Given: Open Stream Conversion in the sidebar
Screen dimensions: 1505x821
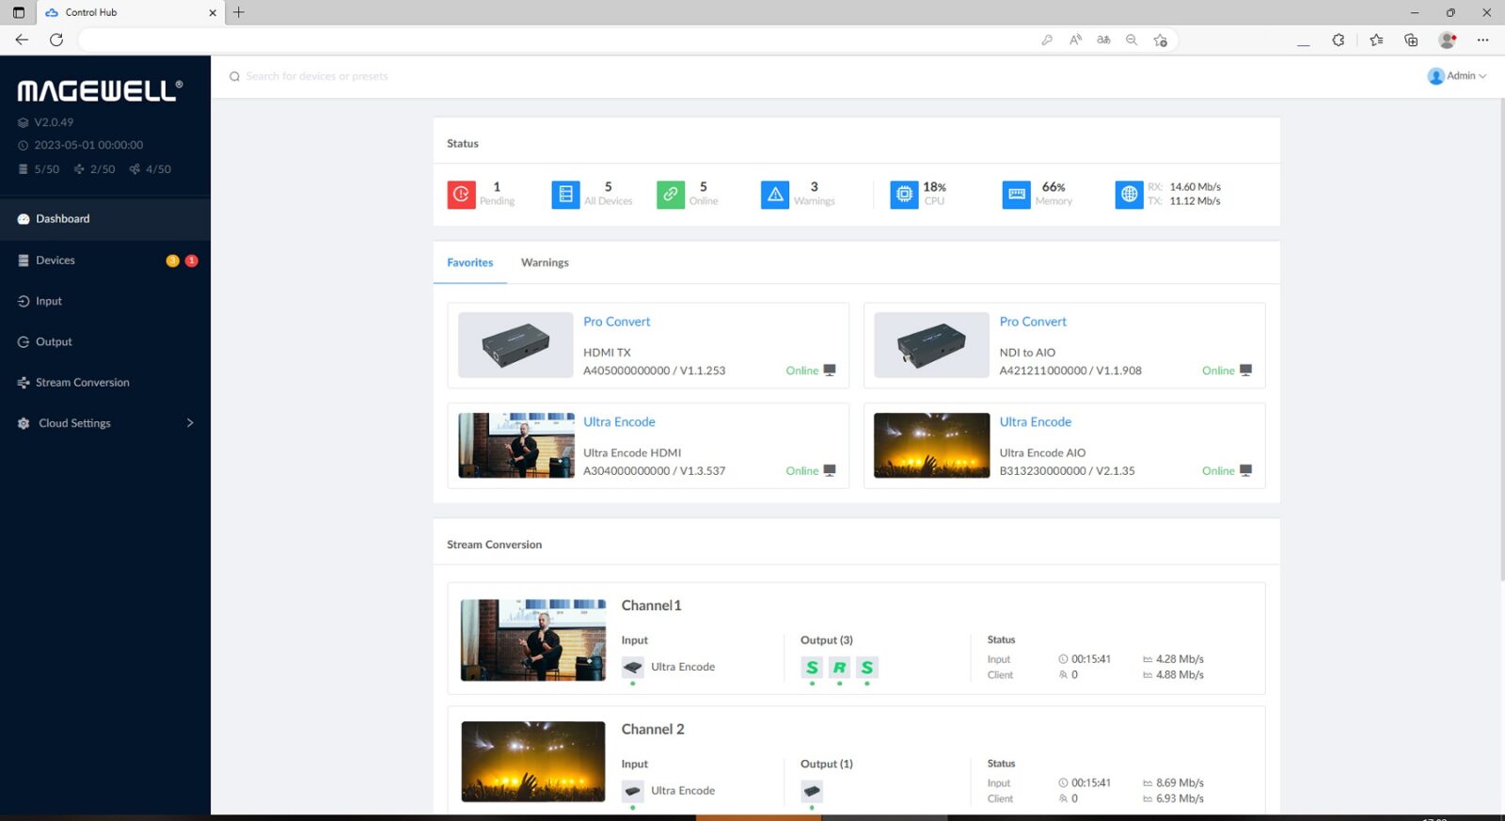Looking at the screenshot, I should coord(83,383).
